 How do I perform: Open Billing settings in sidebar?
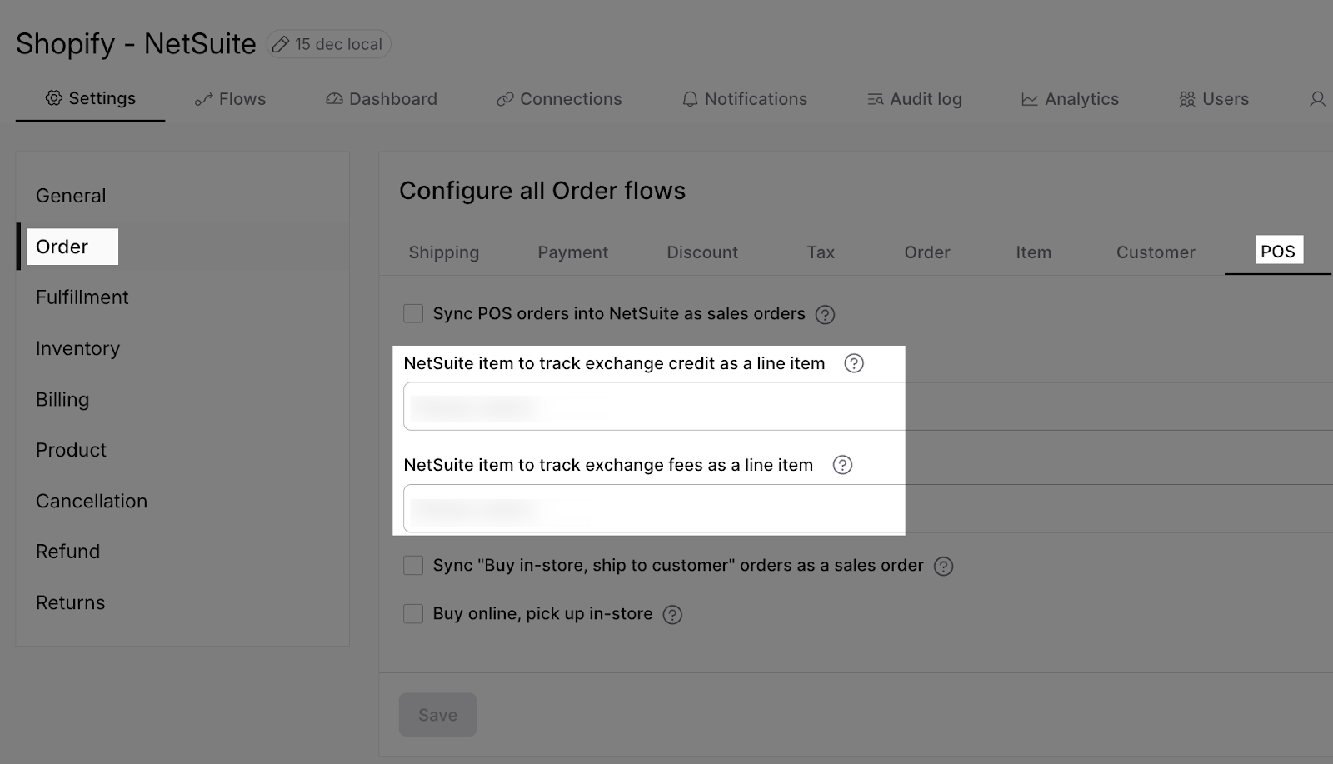coord(62,399)
